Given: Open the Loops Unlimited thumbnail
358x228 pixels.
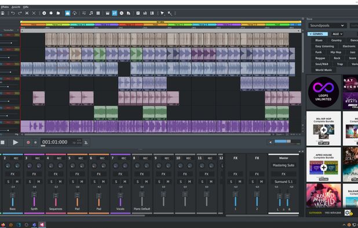Looking at the screenshot, I should pos(323,92).
